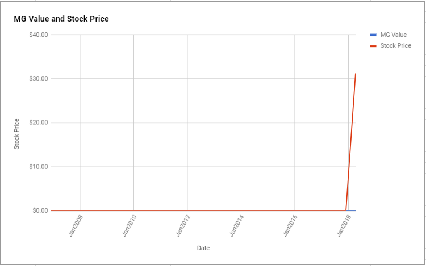Click the Jan2018 x-axis label
This screenshot has height=266, width=426.
(x=344, y=226)
